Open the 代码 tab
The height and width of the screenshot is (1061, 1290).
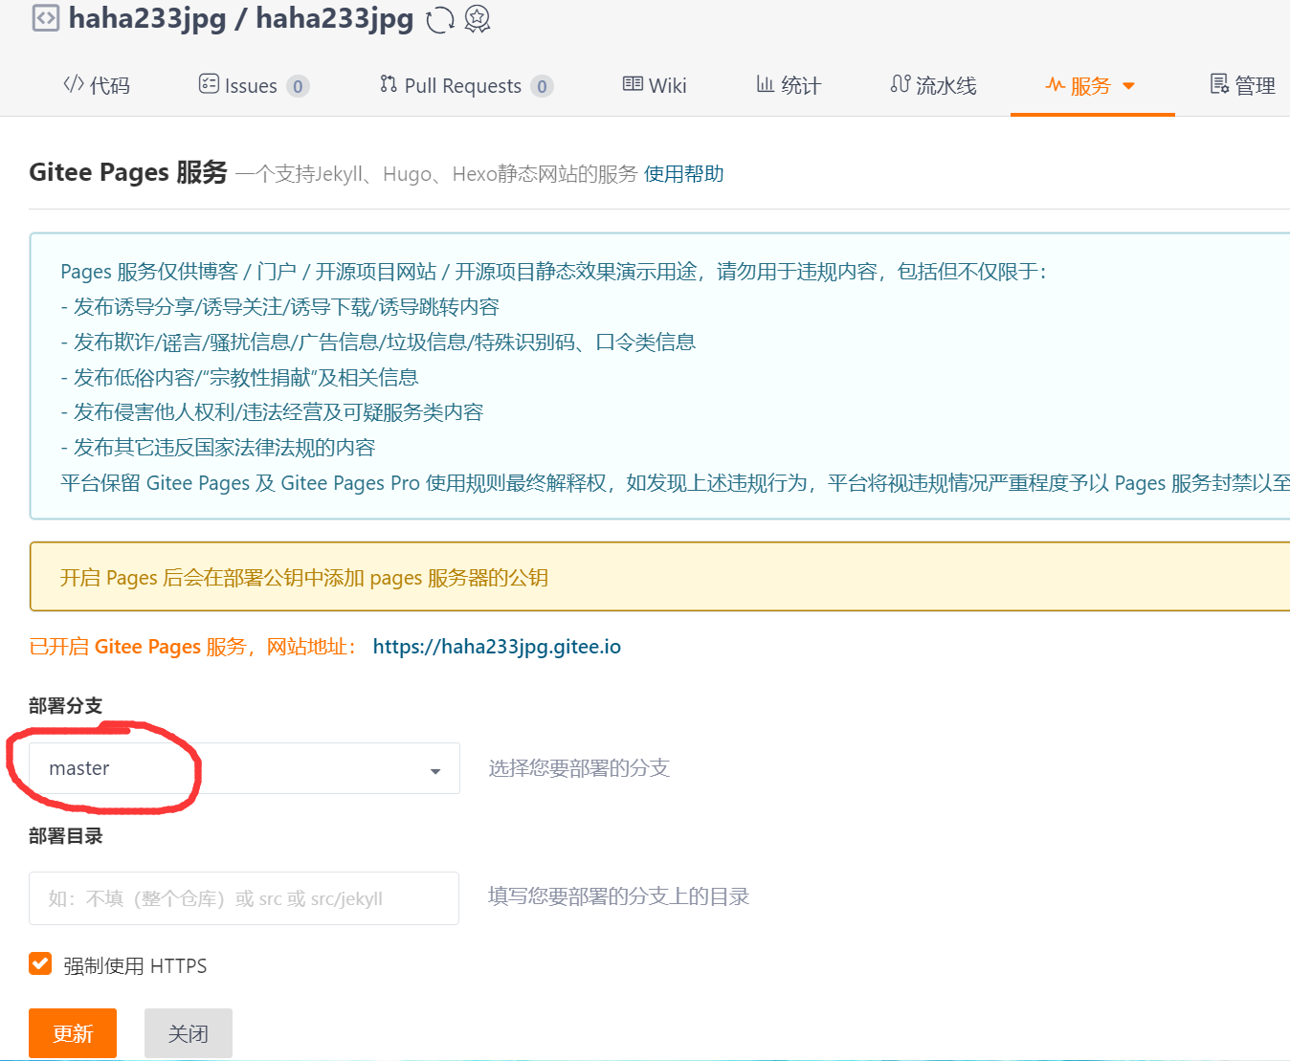point(97,85)
